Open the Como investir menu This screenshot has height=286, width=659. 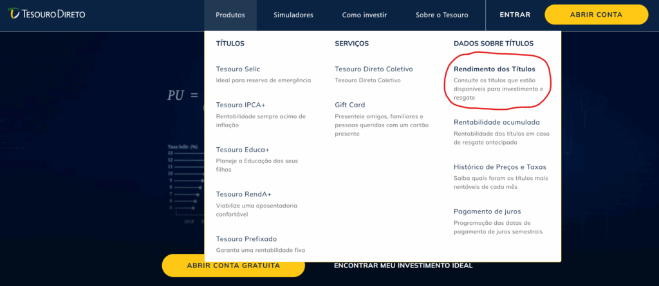[364, 15]
